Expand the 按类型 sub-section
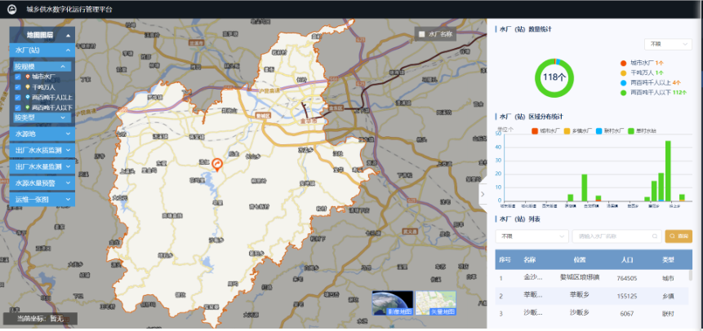The image size is (703, 331). [x=42, y=117]
